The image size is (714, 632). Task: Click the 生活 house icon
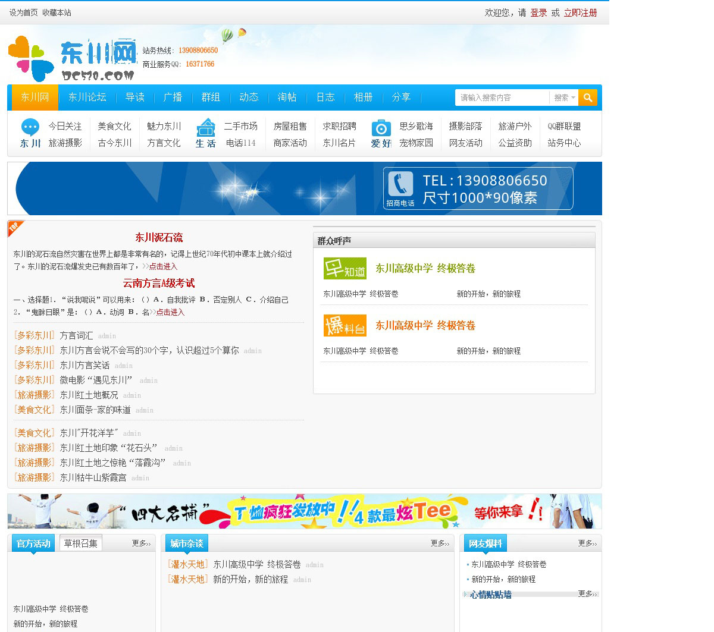point(206,127)
